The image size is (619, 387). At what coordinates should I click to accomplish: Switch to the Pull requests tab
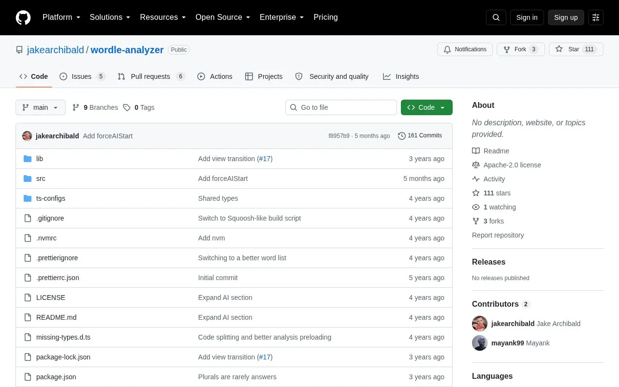click(x=151, y=76)
